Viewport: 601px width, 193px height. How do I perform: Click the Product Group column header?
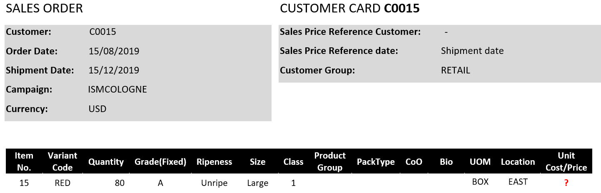point(330,161)
